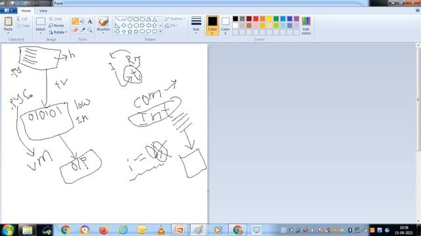Open the Paint Help icon

point(418,10)
